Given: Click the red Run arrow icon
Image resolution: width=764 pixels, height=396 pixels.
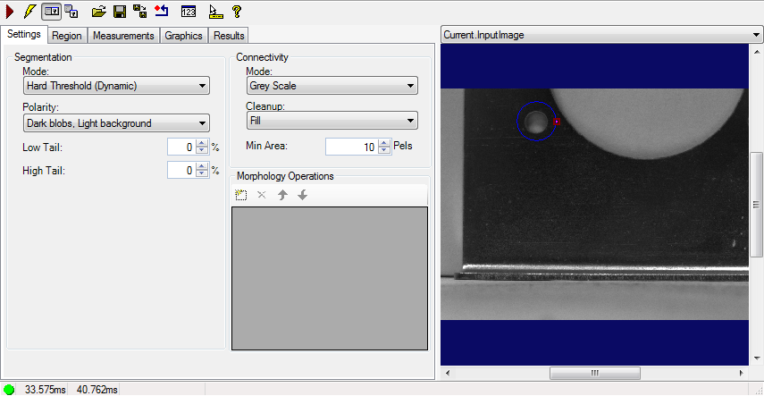Looking at the screenshot, I should [10, 12].
